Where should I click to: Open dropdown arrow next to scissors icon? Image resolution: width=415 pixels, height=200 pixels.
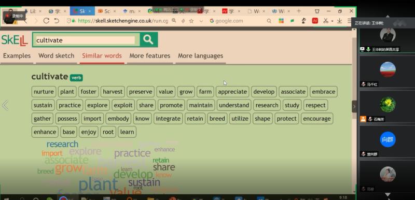[332, 21]
